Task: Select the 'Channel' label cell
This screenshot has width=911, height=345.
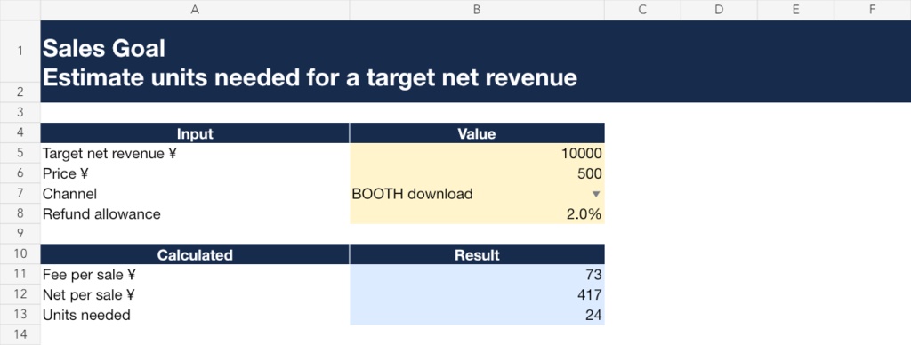Action: click(x=195, y=194)
